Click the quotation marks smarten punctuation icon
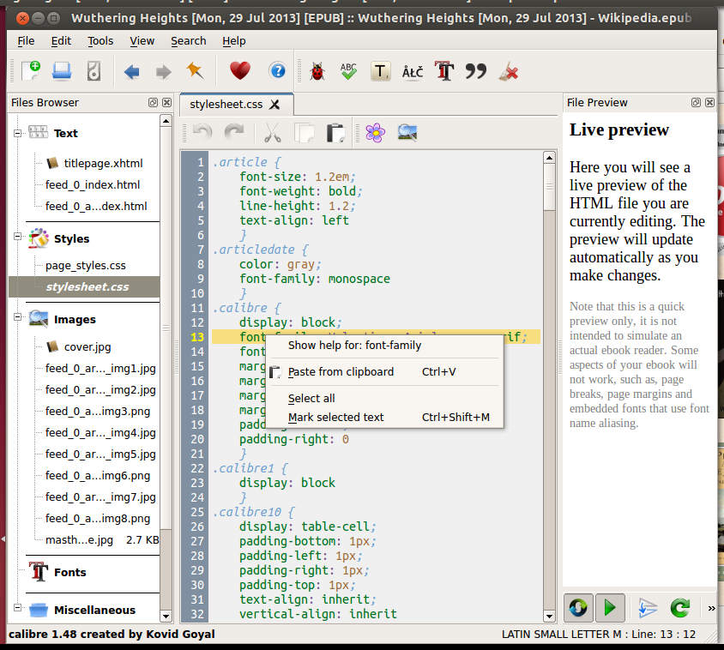Image resolution: width=724 pixels, height=650 pixels. coord(475,71)
